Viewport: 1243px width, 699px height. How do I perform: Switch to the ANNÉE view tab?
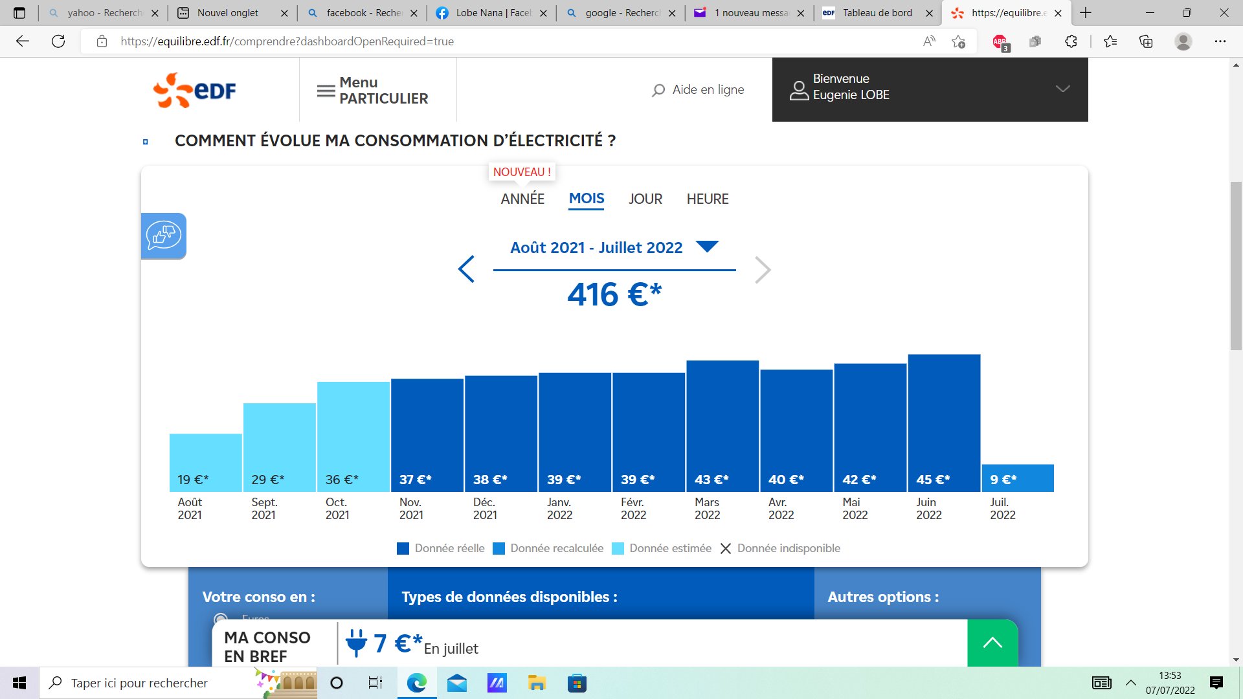point(522,199)
